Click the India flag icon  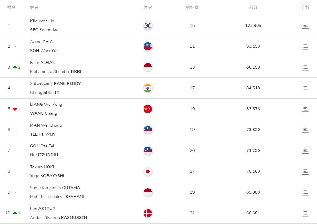[x=148, y=88]
